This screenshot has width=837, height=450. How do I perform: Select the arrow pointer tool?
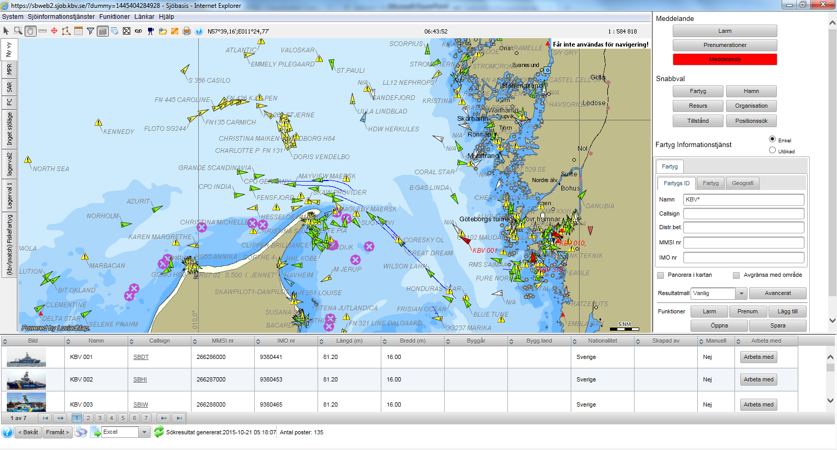(x=6, y=31)
